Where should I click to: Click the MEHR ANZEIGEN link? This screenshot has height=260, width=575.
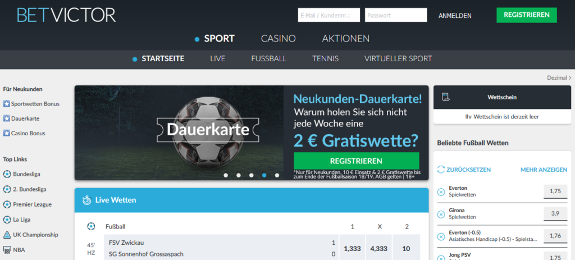tap(544, 170)
